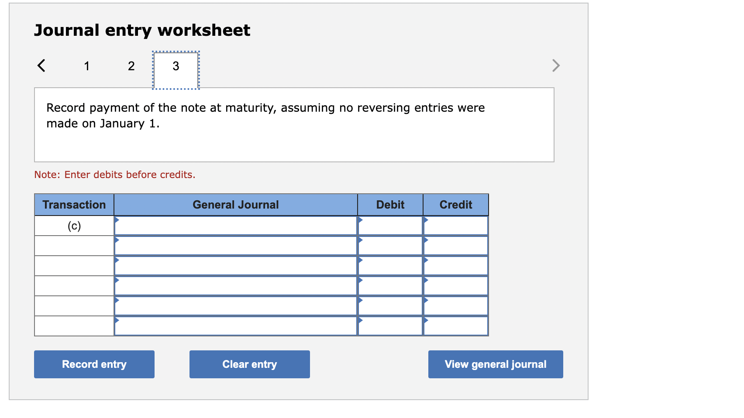Image resolution: width=744 pixels, height=418 pixels.
Task: Click Debit field in sixth row
Action: pos(390,326)
